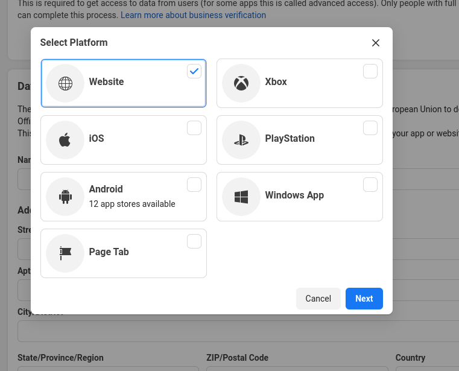Toggle the Windows App checkbox

pos(370,185)
